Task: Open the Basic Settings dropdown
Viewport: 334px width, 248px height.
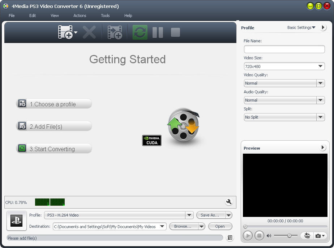Action: point(301,27)
